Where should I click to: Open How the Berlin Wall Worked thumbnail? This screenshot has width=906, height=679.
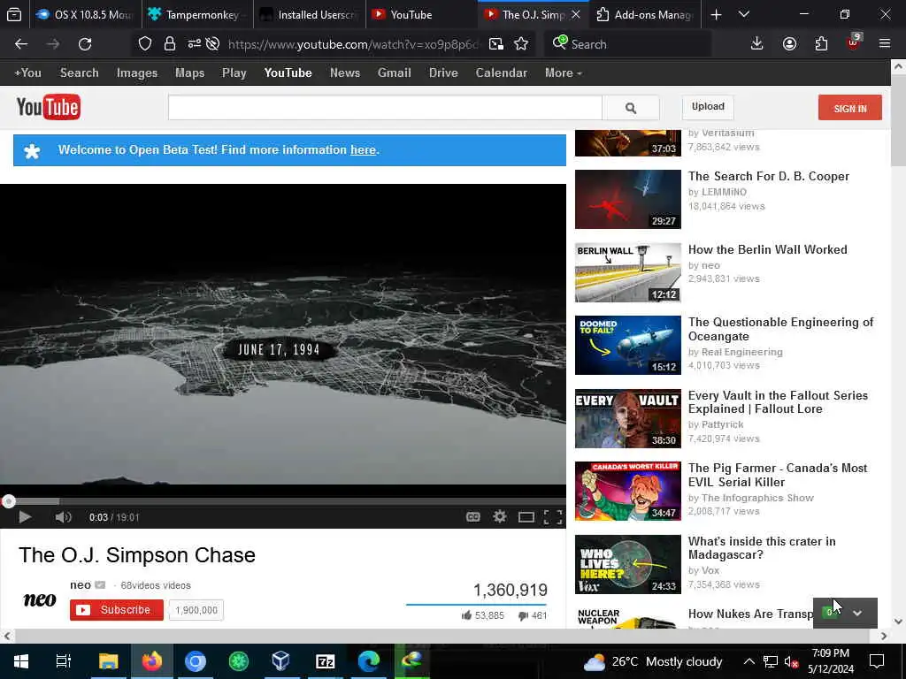tap(628, 272)
